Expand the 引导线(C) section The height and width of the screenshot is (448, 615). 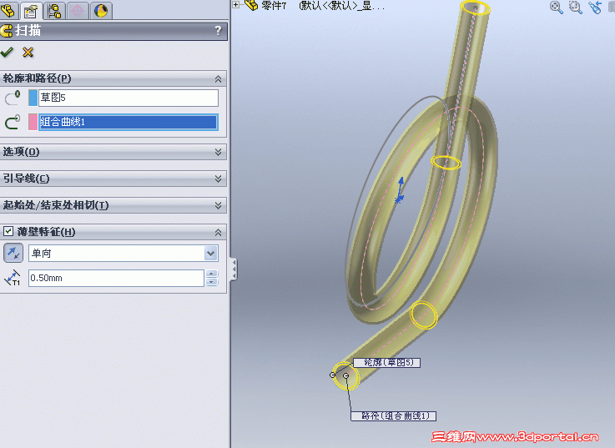[x=218, y=179]
